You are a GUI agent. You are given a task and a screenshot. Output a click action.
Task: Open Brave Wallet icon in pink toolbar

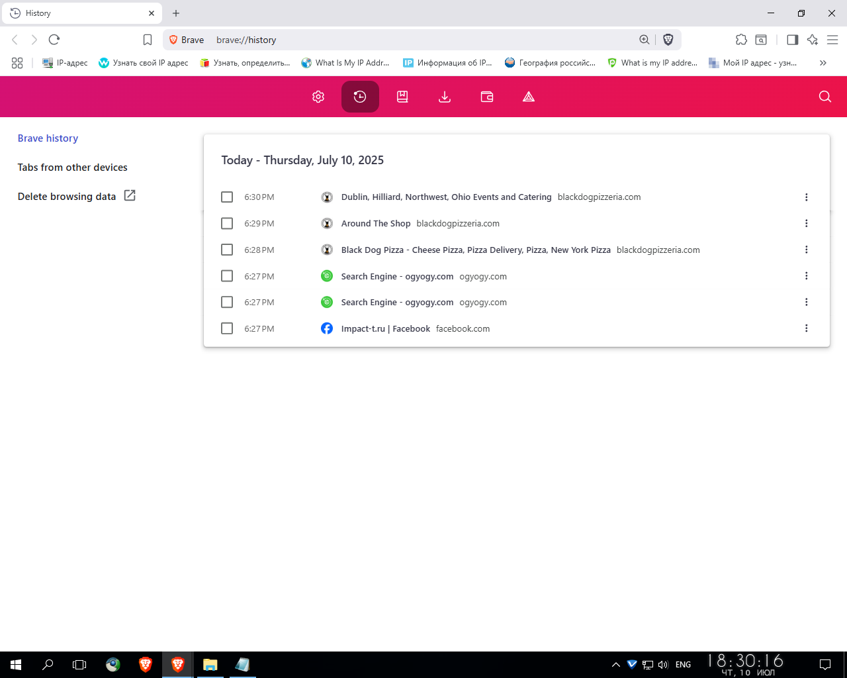(487, 97)
